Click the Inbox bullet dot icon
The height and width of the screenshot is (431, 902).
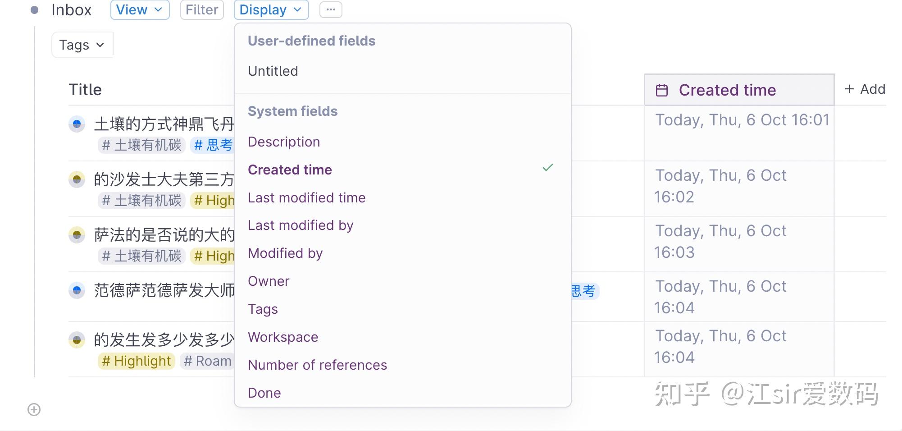tap(34, 10)
